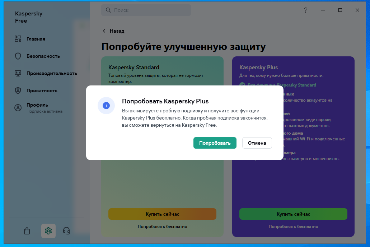The image size is (370, 247).
Task: Click the Приватность shield-person icon
Action: tap(18, 91)
